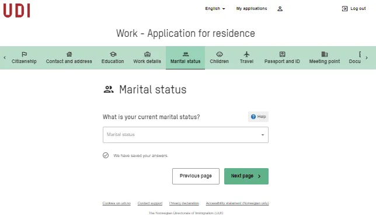Open My applications
The height and width of the screenshot is (223, 376).
pos(252,9)
